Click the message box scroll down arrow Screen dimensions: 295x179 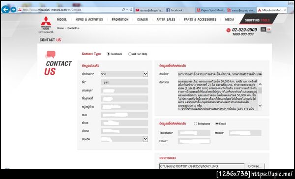[x=260, y=106]
